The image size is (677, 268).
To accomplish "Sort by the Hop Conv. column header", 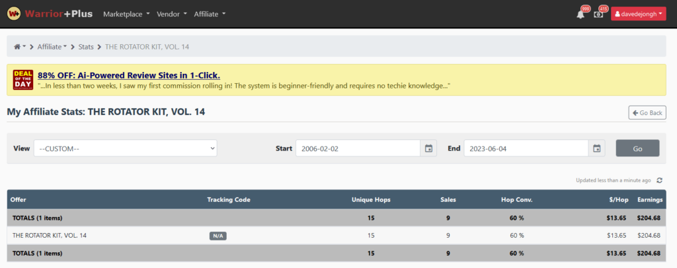I will (517, 199).
